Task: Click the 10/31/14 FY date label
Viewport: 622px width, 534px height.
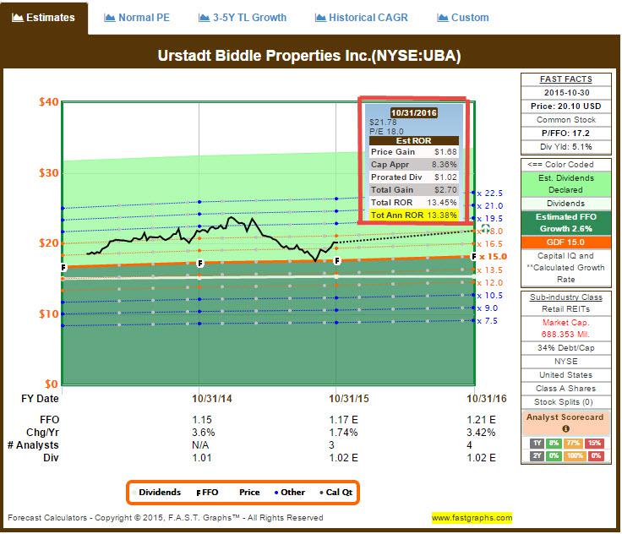Action: point(212,399)
